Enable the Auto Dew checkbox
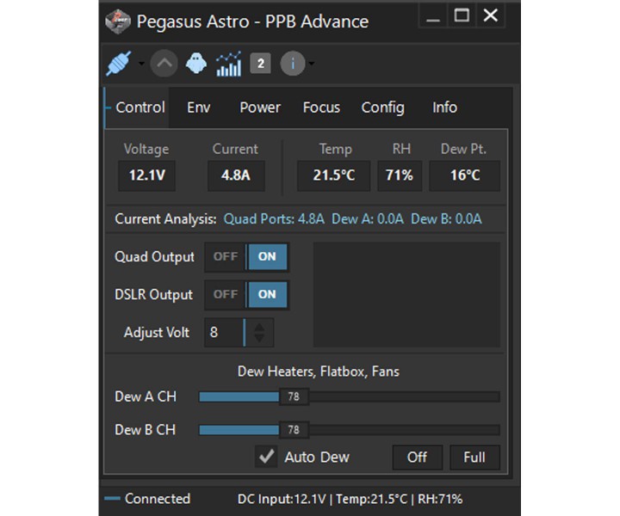The width and height of the screenshot is (620, 516). pyautogui.click(x=266, y=457)
